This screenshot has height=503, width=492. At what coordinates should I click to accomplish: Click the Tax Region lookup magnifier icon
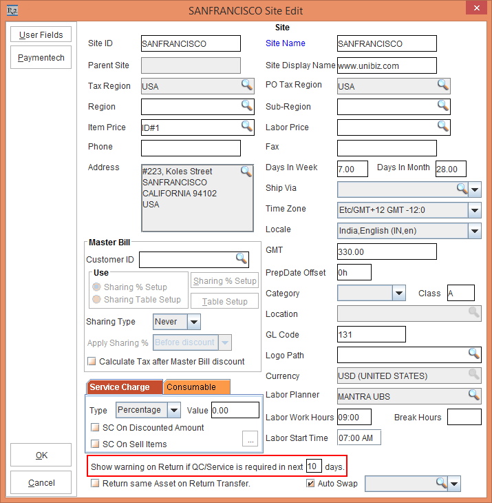pyautogui.click(x=246, y=85)
